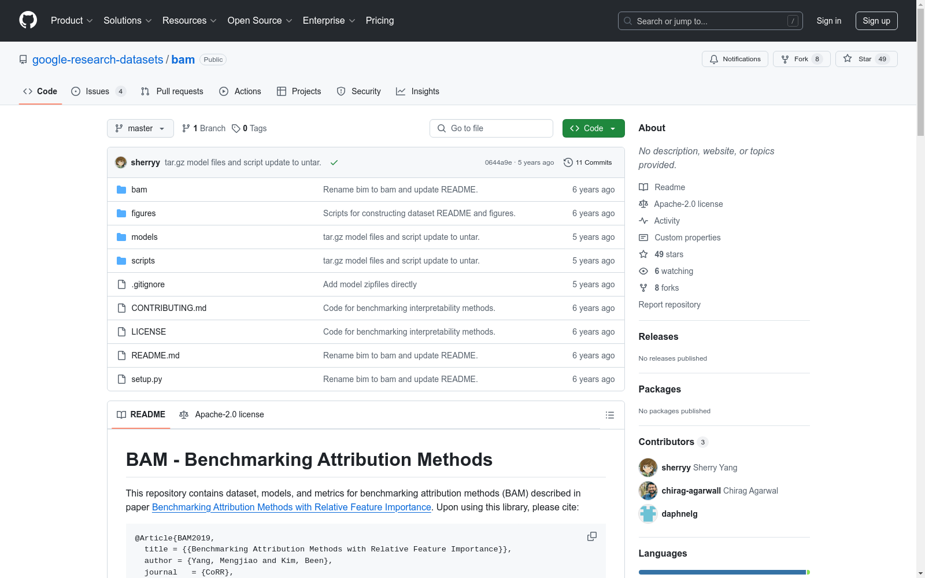Expand the Solutions menu

128,20
